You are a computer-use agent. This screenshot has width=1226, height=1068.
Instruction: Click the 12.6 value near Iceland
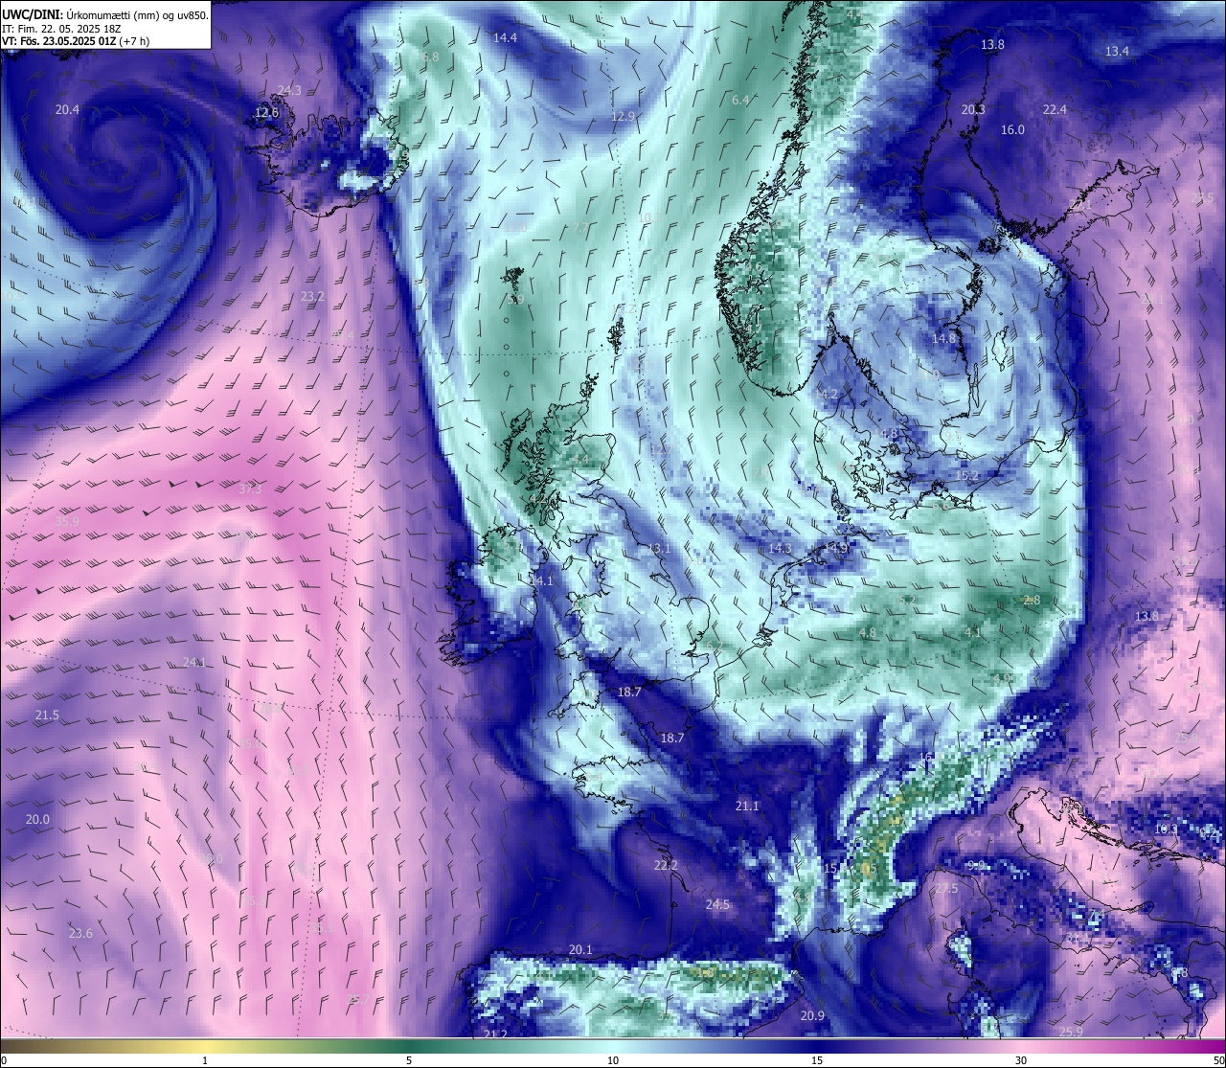[266, 113]
